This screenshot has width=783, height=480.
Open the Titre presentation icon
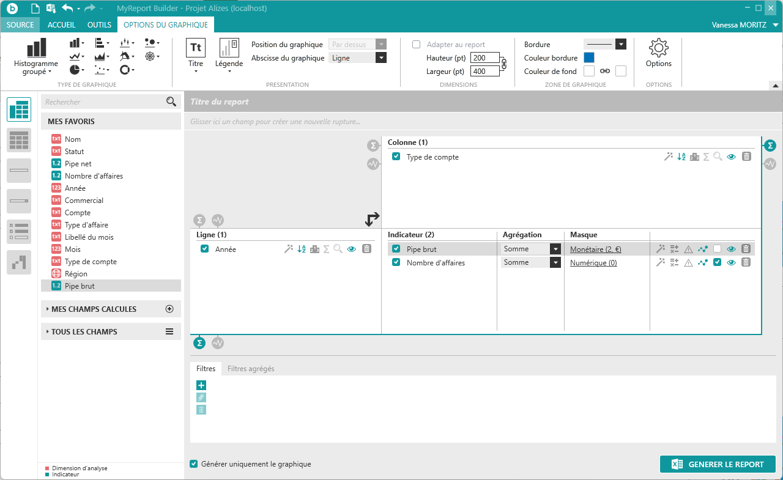pos(196,48)
